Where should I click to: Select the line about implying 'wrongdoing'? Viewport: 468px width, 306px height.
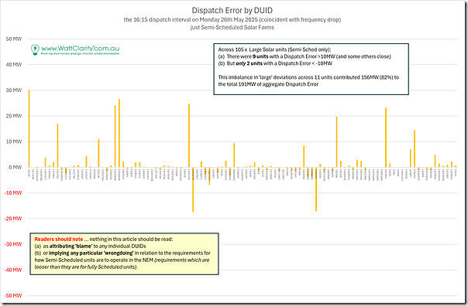[122, 253]
